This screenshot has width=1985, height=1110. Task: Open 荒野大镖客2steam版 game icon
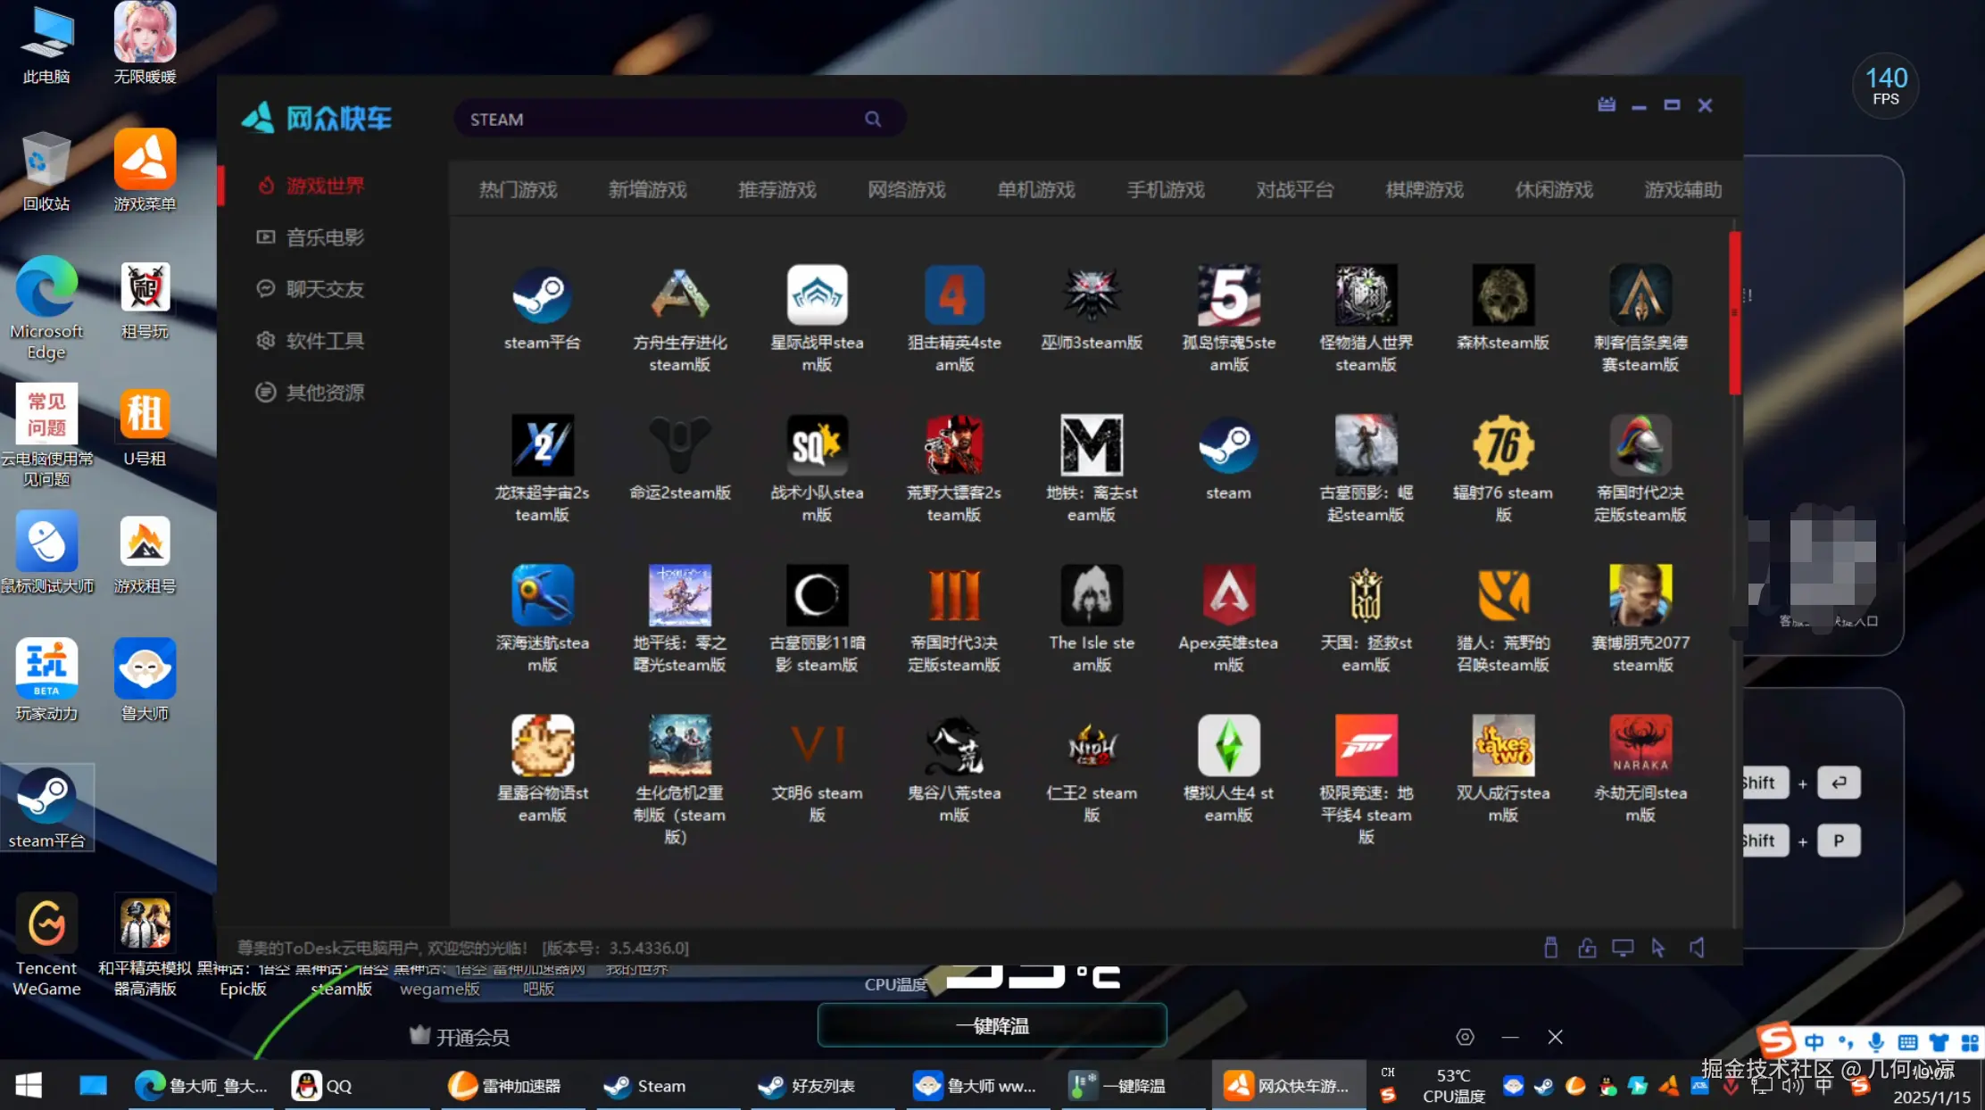click(953, 445)
